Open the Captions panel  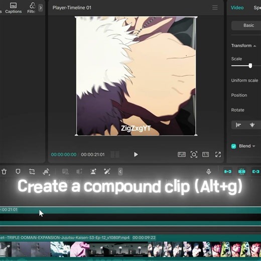coord(14,8)
